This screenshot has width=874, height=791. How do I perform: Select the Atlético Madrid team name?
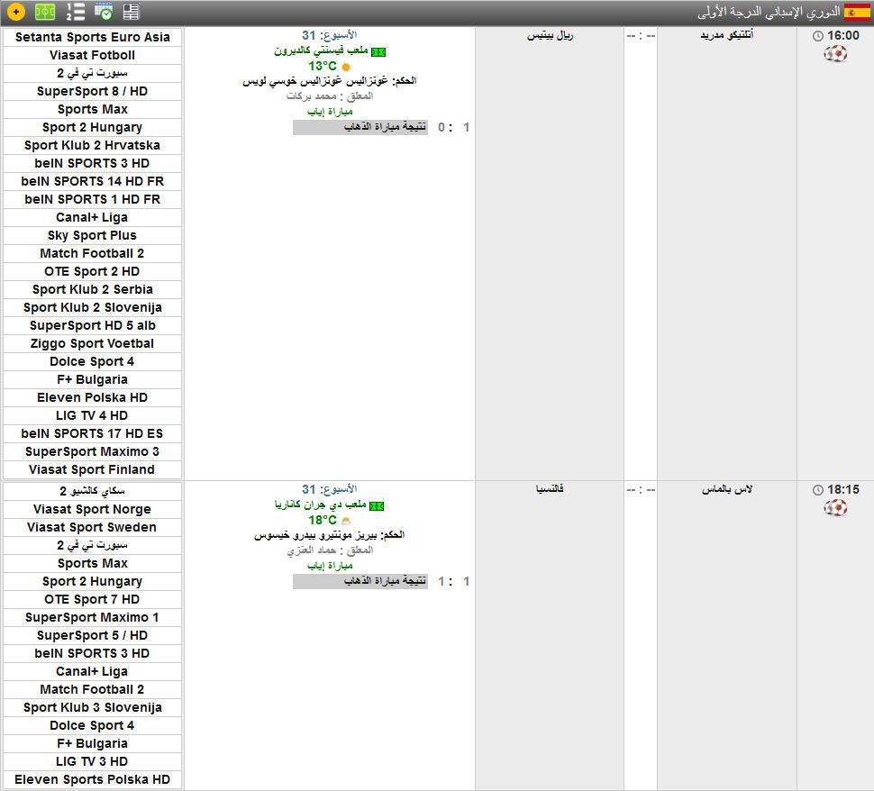coord(726,35)
